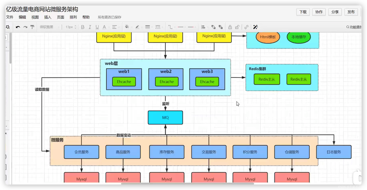Viewport: 367px width, 190px height.
Task: Open the line start arrow style
Action: (180, 27)
